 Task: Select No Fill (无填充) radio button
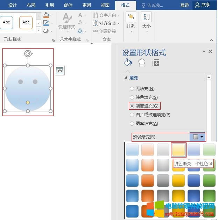pos(132,89)
